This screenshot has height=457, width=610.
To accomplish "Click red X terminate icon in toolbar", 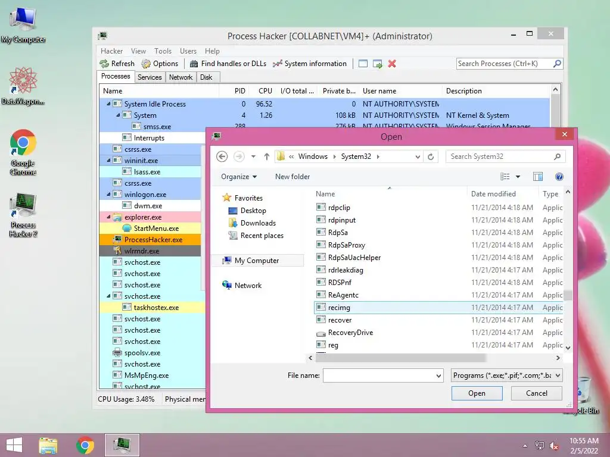I will [392, 64].
